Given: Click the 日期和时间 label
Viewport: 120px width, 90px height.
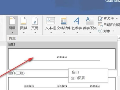Looking at the screenshot, I should pos(112,25).
